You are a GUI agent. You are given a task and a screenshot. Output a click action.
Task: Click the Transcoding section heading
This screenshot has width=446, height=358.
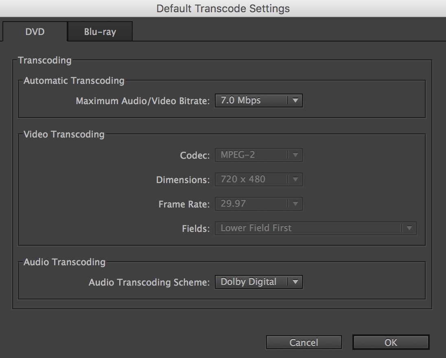click(45, 60)
